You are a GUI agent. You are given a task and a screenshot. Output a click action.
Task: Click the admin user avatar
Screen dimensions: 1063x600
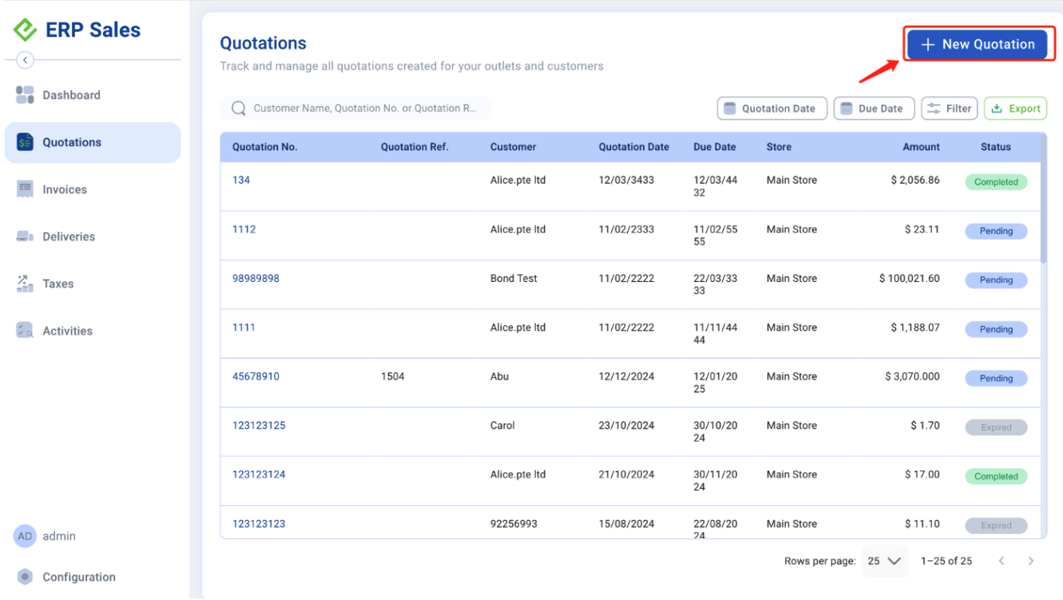pyautogui.click(x=25, y=536)
